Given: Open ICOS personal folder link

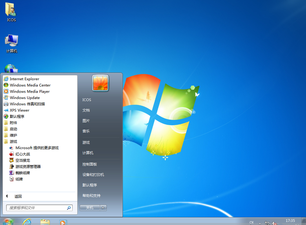Looking at the screenshot, I should 86,100.
